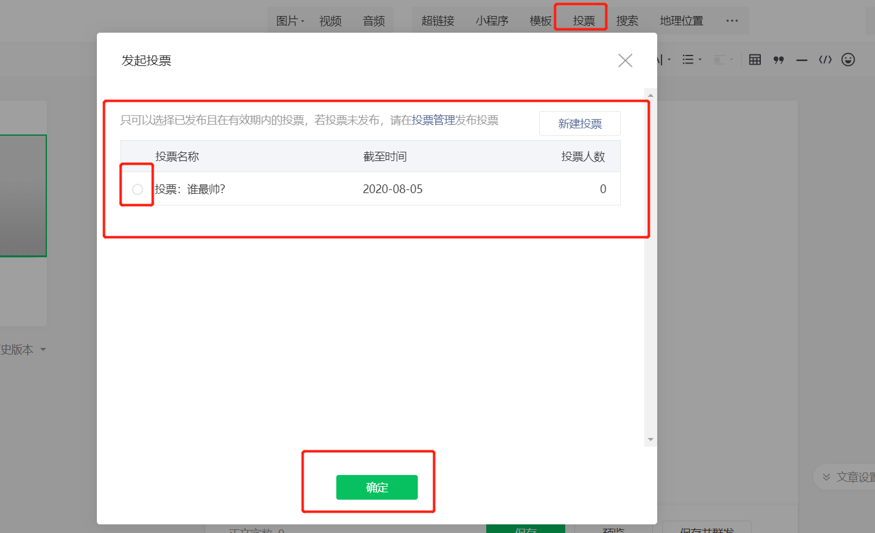875x533 pixels.
Task: Click the 投票名称 column header
Action: click(177, 157)
